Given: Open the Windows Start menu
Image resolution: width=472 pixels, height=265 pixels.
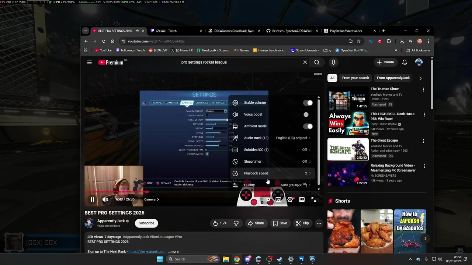Looking at the screenshot, I should coord(160,259).
